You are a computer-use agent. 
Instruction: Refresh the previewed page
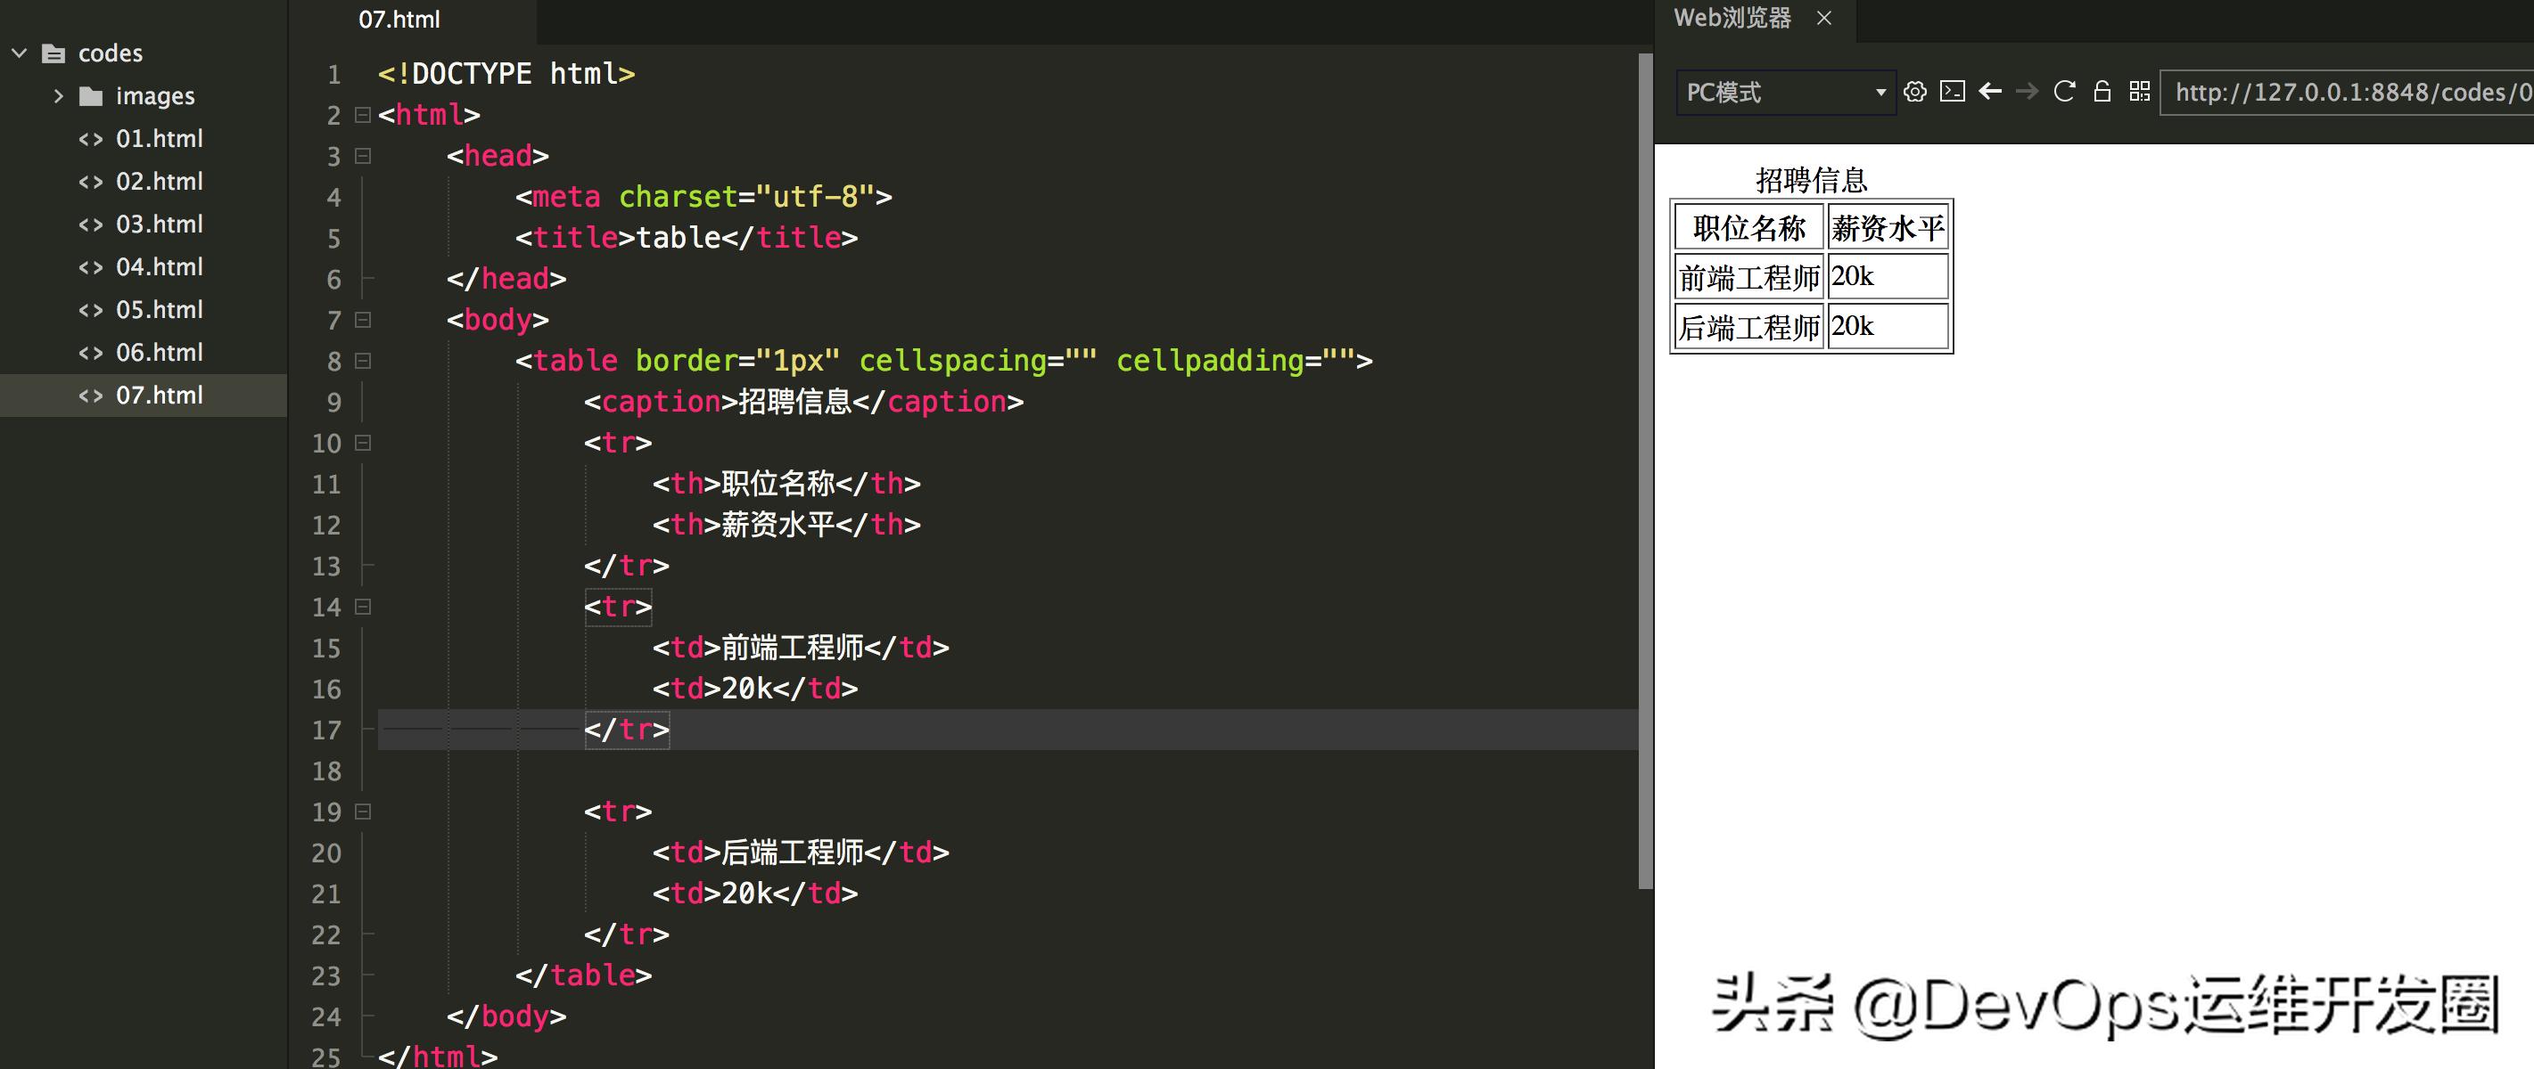(x=2065, y=93)
